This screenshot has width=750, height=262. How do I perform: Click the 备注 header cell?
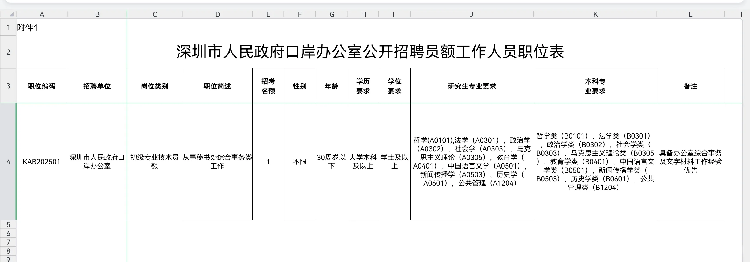coord(691,86)
